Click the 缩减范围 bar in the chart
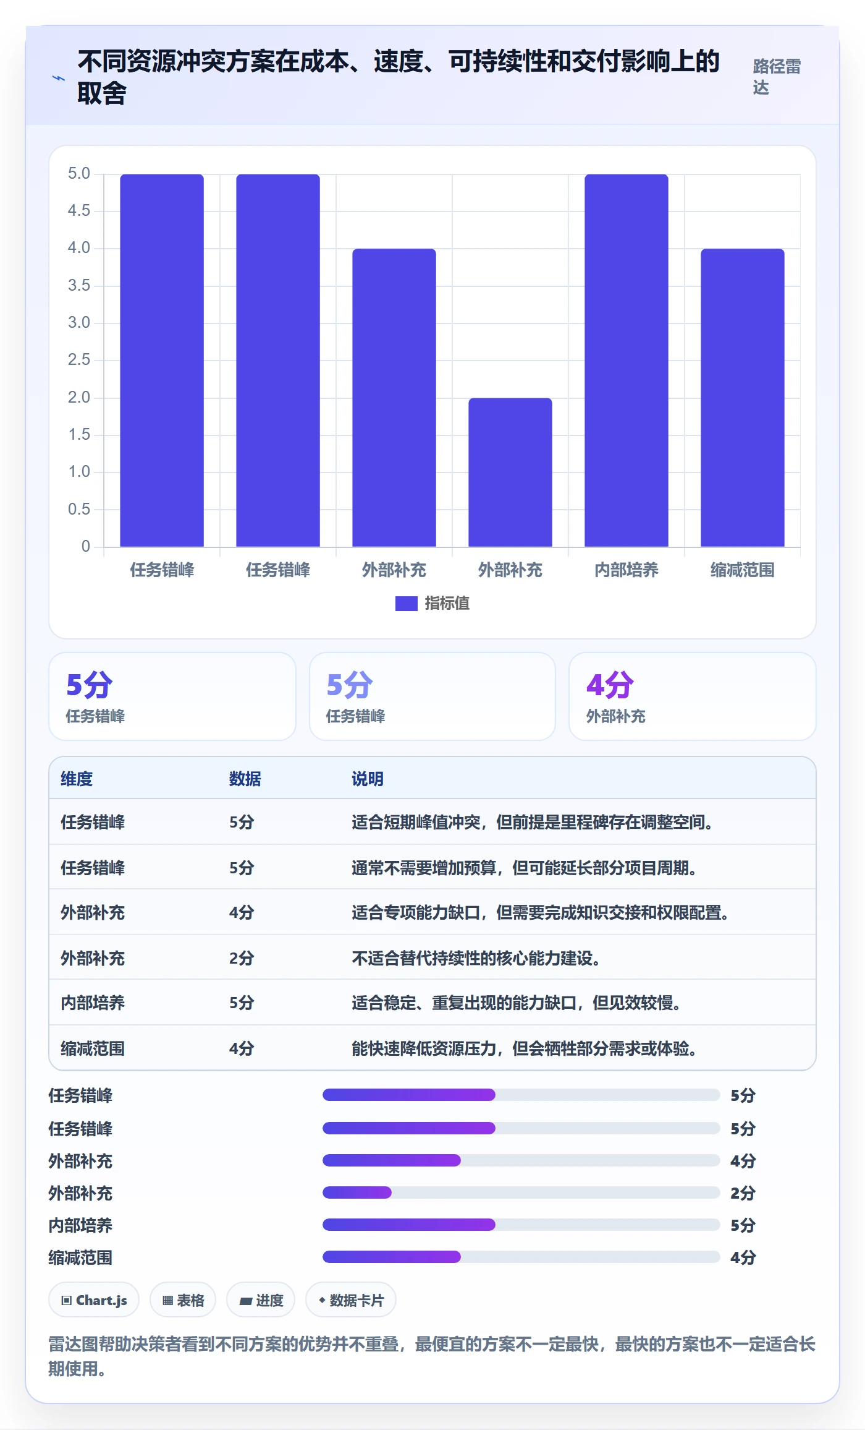 743,398
